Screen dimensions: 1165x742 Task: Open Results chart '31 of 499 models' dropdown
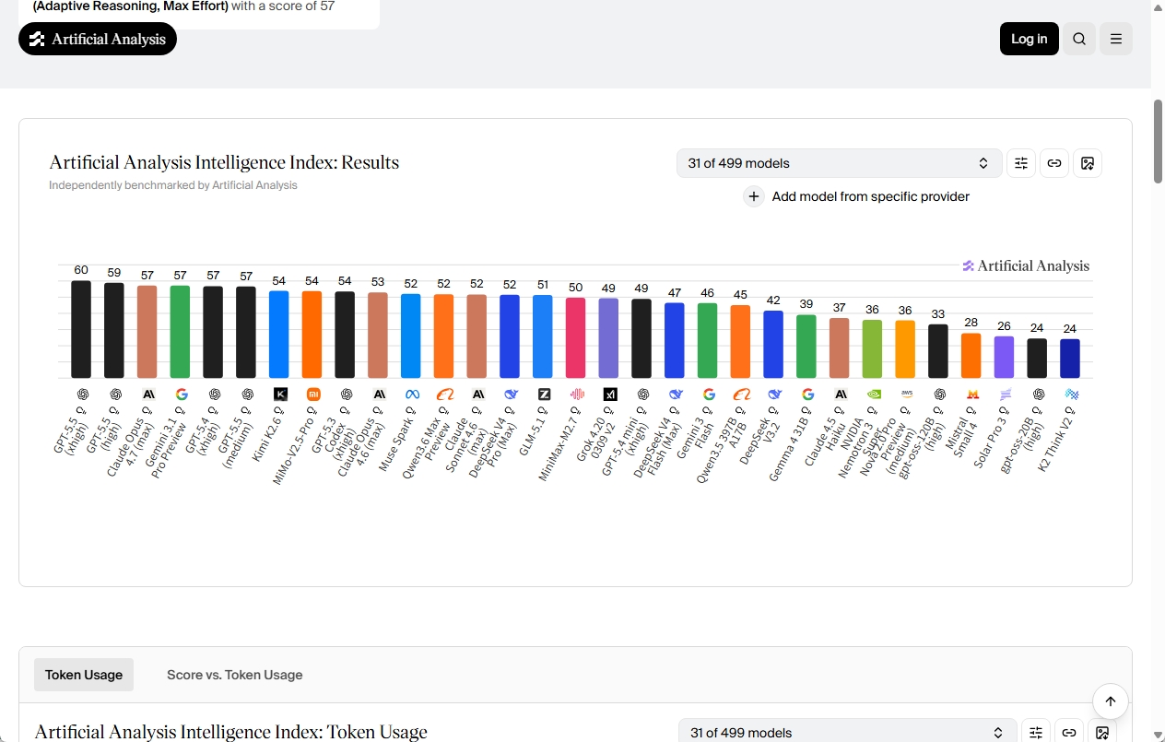(840, 163)
